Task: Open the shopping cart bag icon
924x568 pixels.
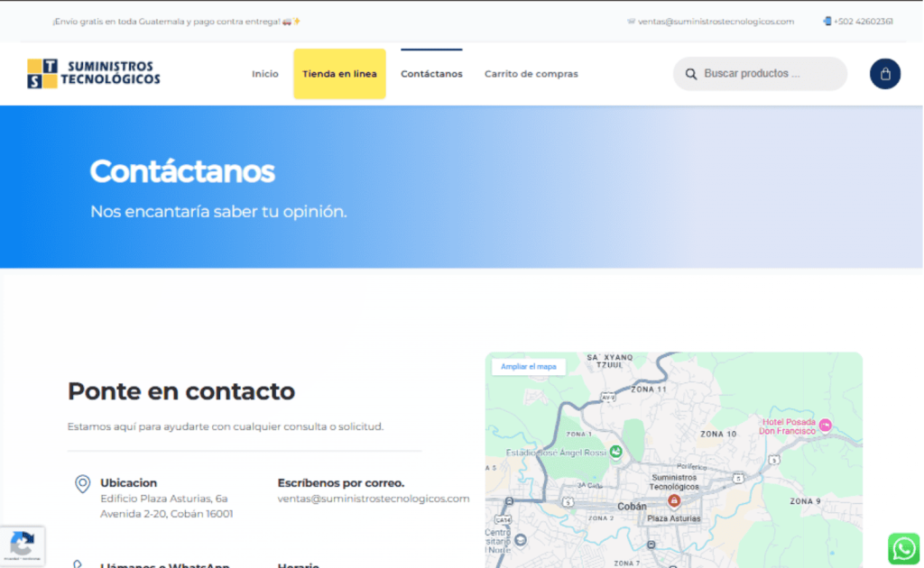Action: point(884,74)
